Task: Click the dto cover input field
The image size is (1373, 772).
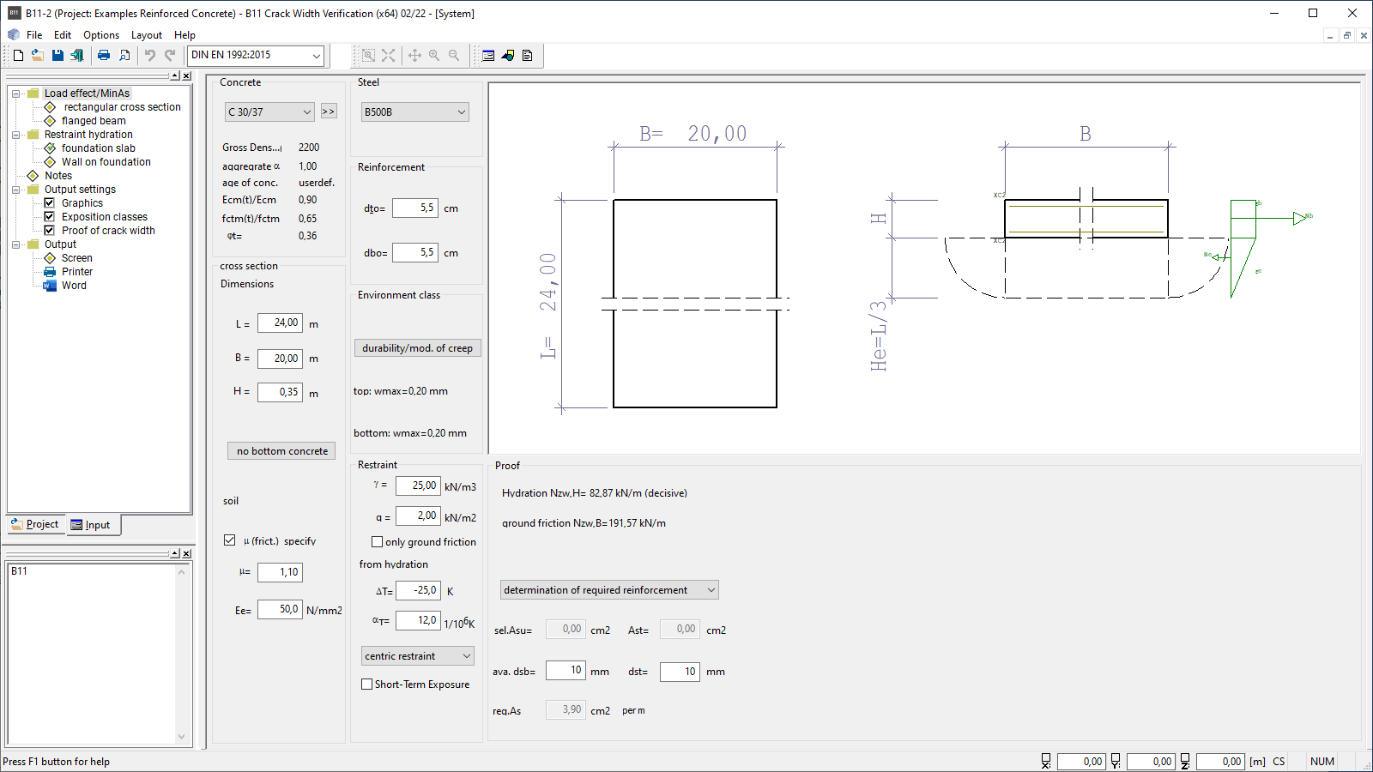Action: click(415, 208)
